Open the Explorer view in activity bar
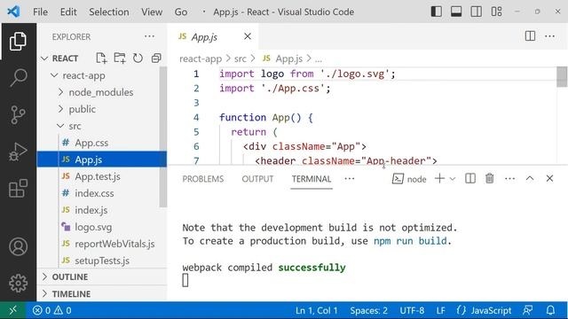568x319 pixels. click(x=18, y=41)
